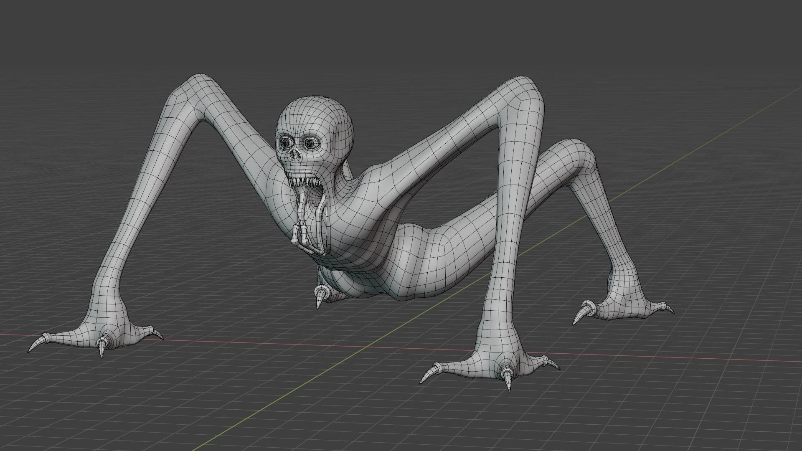Click the creature's left eyeball
The width and height of the screenshot is (802, 451).
311,143
